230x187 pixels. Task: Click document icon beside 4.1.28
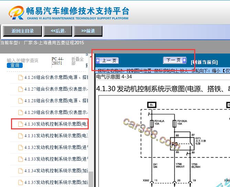(x=21, y=101)
